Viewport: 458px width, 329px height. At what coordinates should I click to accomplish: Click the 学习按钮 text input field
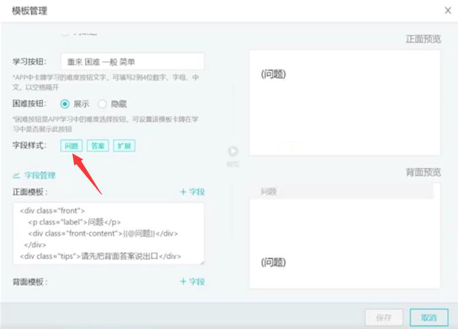coord(132,61)
